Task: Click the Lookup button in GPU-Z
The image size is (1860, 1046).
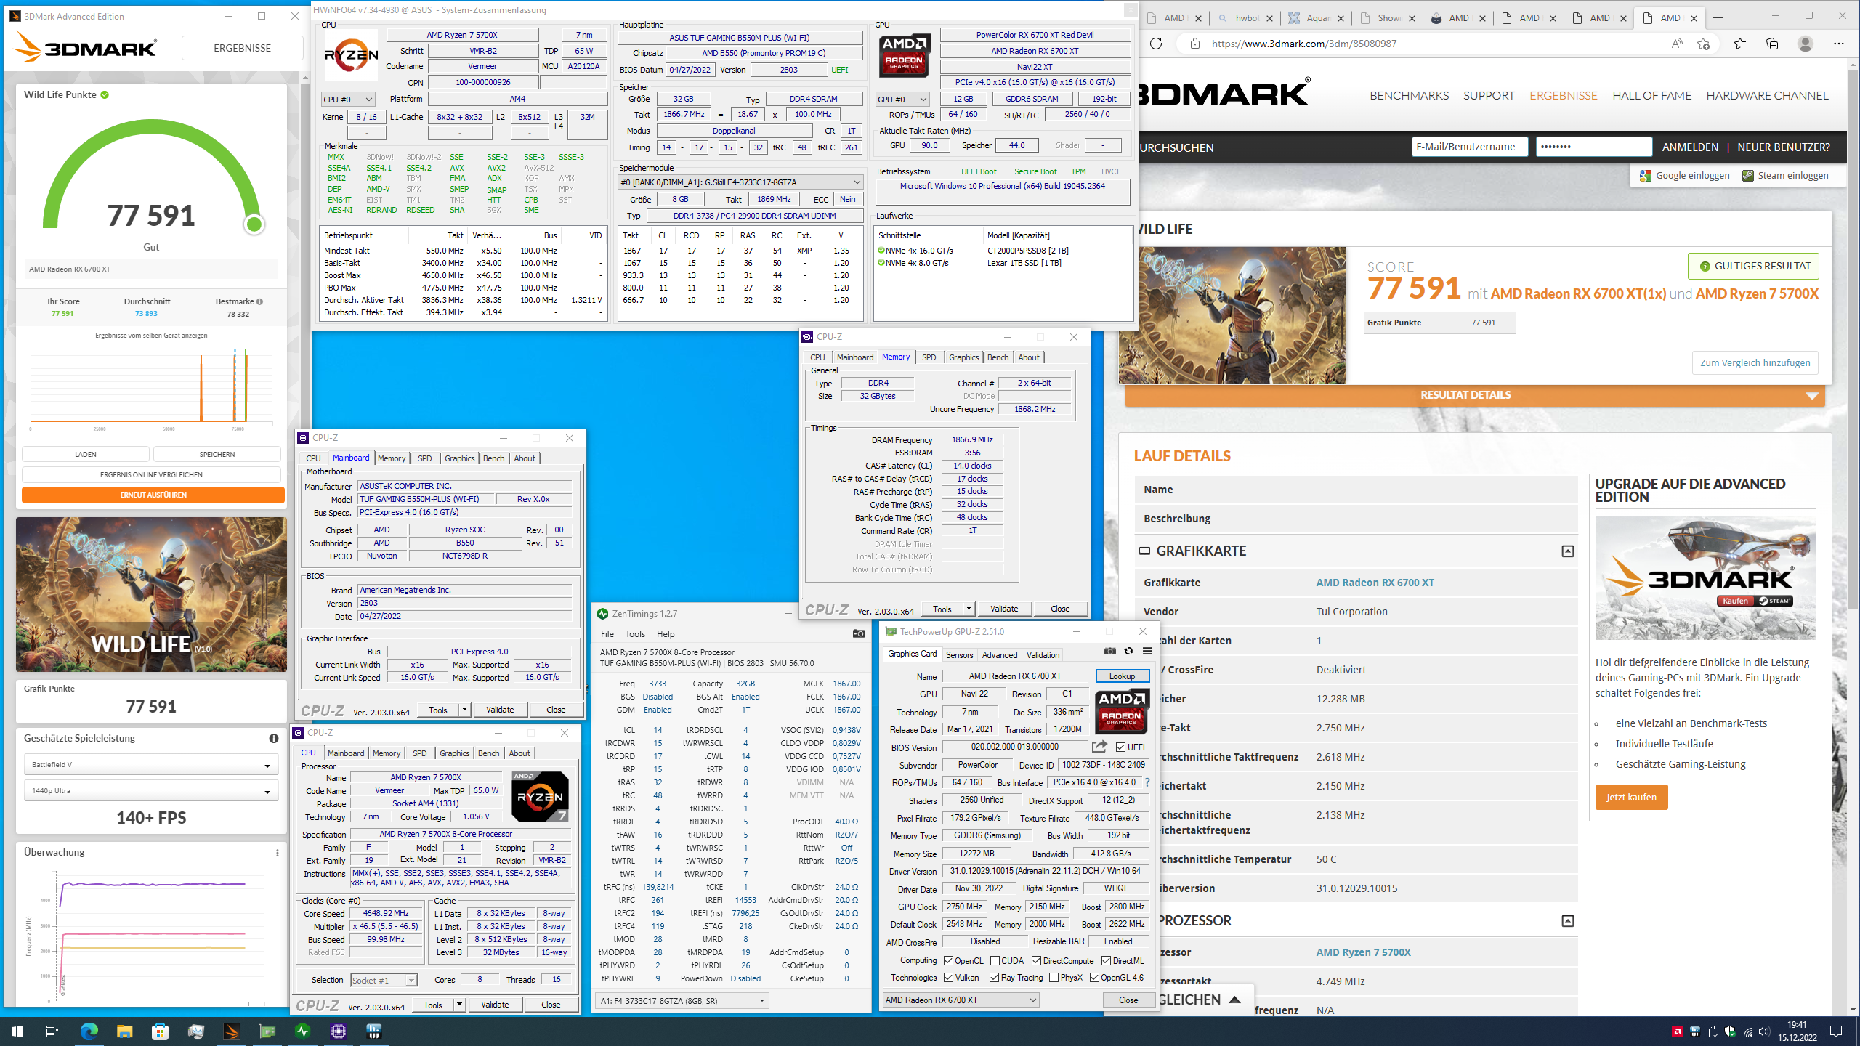Action: (1122, 676)
